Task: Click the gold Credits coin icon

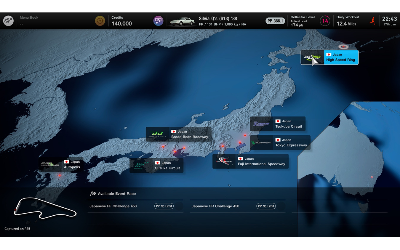Action: (100, 21)
